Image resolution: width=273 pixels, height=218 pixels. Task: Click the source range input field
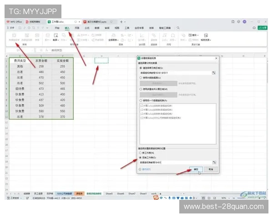(176, 73)
